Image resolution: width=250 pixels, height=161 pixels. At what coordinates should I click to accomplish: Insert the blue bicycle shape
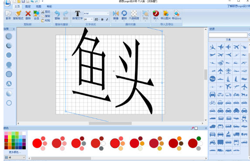(x=212, y=103)
